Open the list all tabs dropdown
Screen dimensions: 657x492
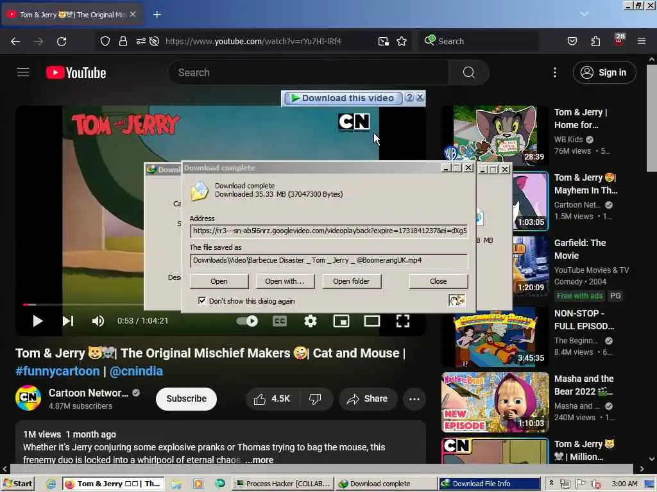click(x=584, y=14)
